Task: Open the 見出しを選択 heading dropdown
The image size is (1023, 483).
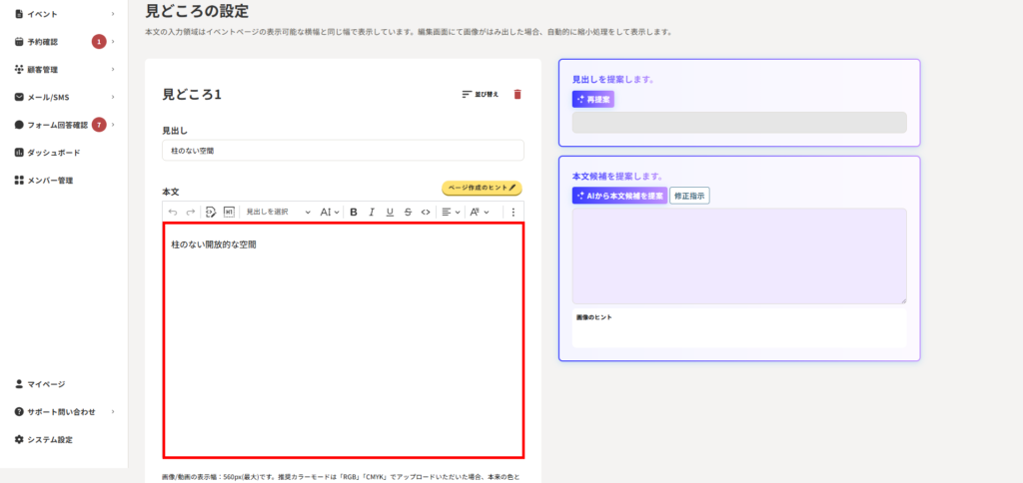Action: 278,212
